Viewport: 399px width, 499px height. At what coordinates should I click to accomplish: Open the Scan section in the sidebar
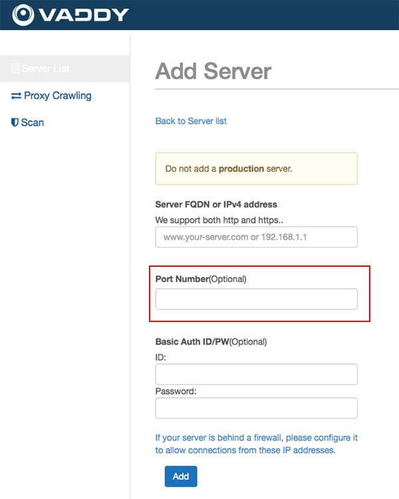(27, 122)
